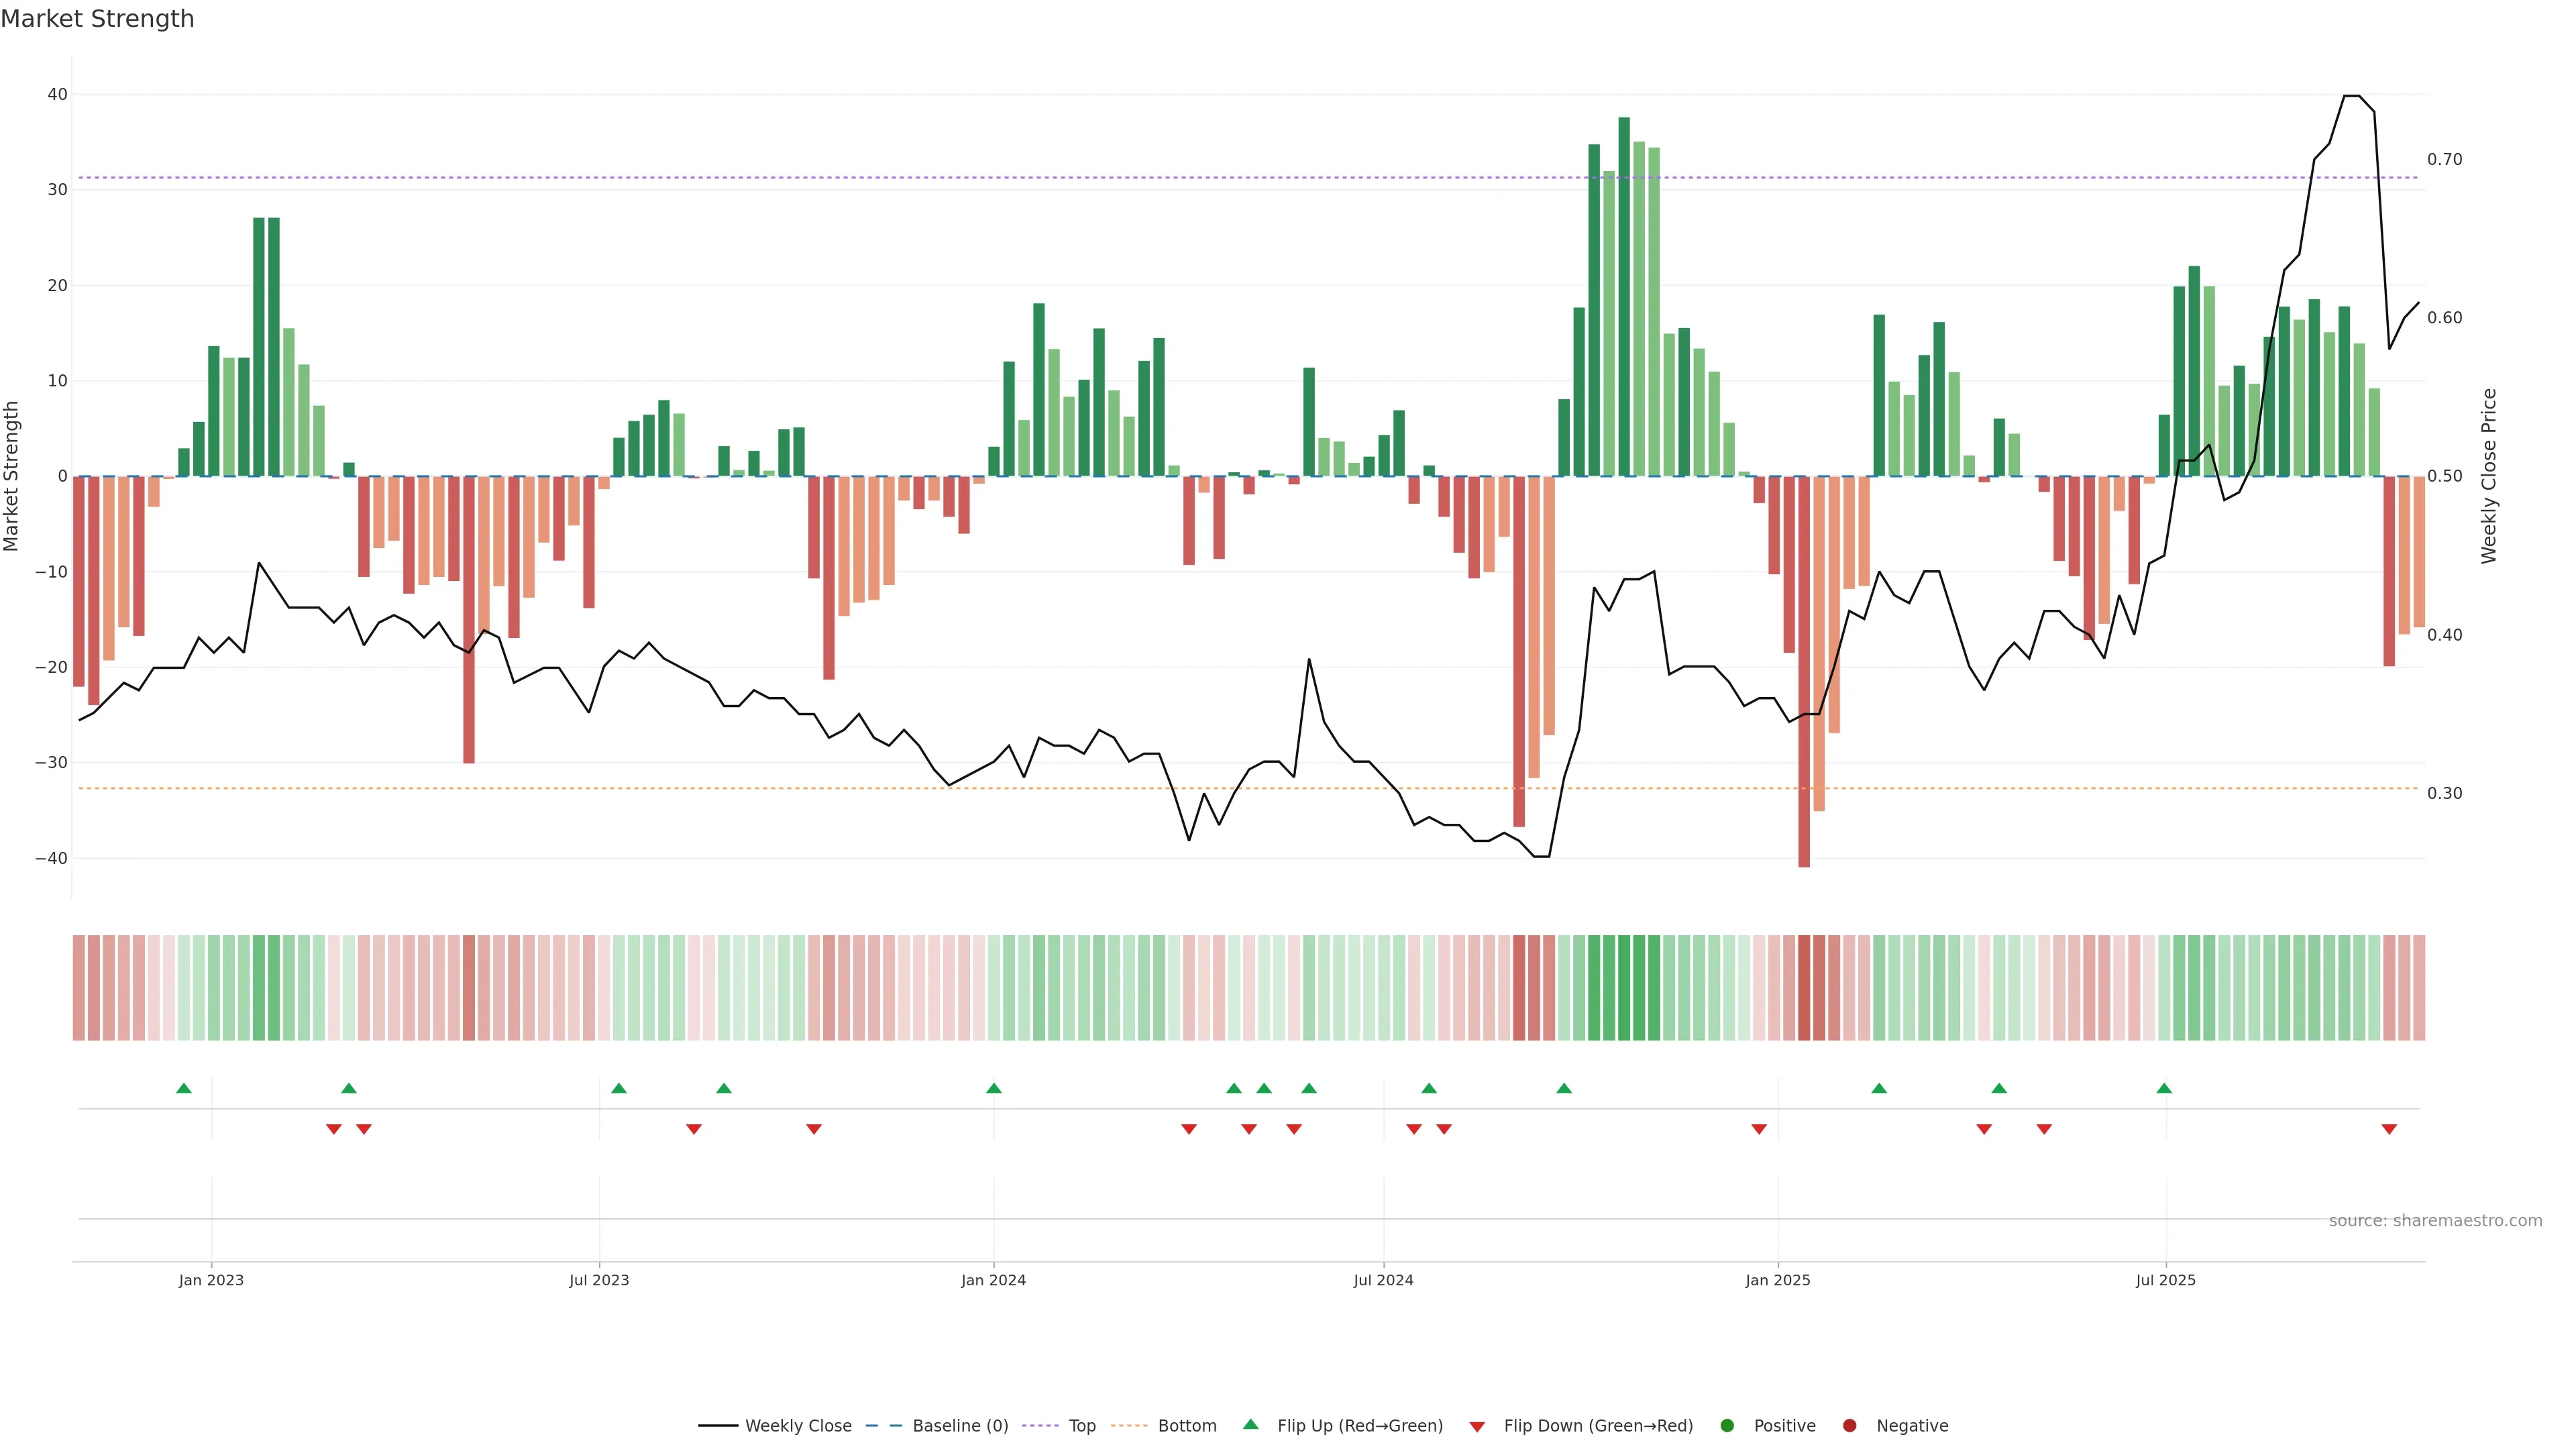Click the tallest dark green bar near 37
The width and height of the screenshot is (2576, 1449).
click(x=1624, y=296)
